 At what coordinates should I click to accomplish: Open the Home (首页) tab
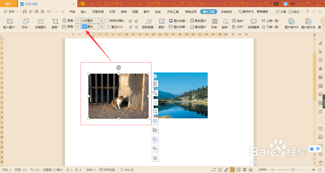pyautogui.click(x=8, y=4)
